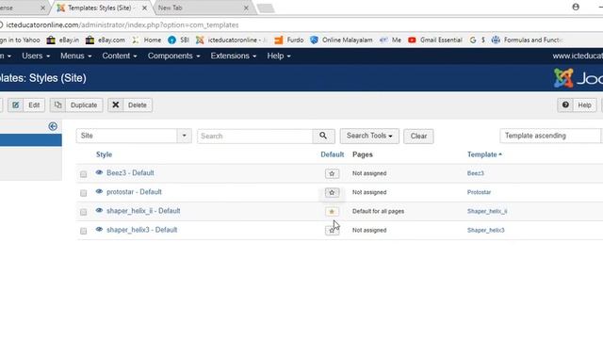Sort by the Default column header
603x339 pixels.
[x=333, y=154]
